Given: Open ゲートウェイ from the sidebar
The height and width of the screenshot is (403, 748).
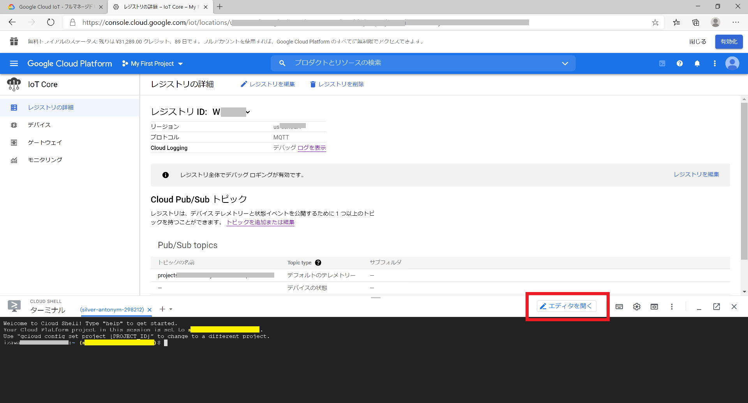Looking at the screenshot, I should coord(44,143).
